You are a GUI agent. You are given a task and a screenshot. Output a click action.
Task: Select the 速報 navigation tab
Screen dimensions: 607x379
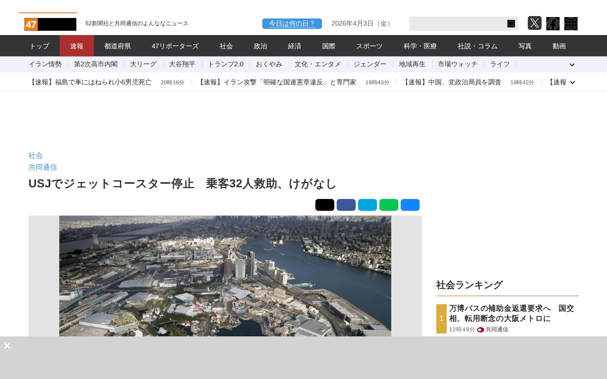tap(77, 46)
